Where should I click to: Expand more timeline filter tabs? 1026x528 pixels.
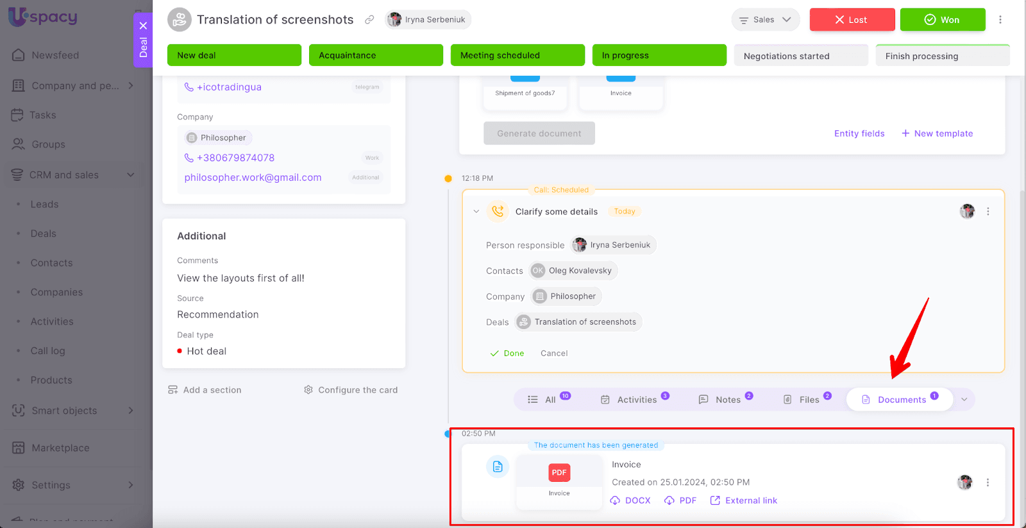(964, 399)
